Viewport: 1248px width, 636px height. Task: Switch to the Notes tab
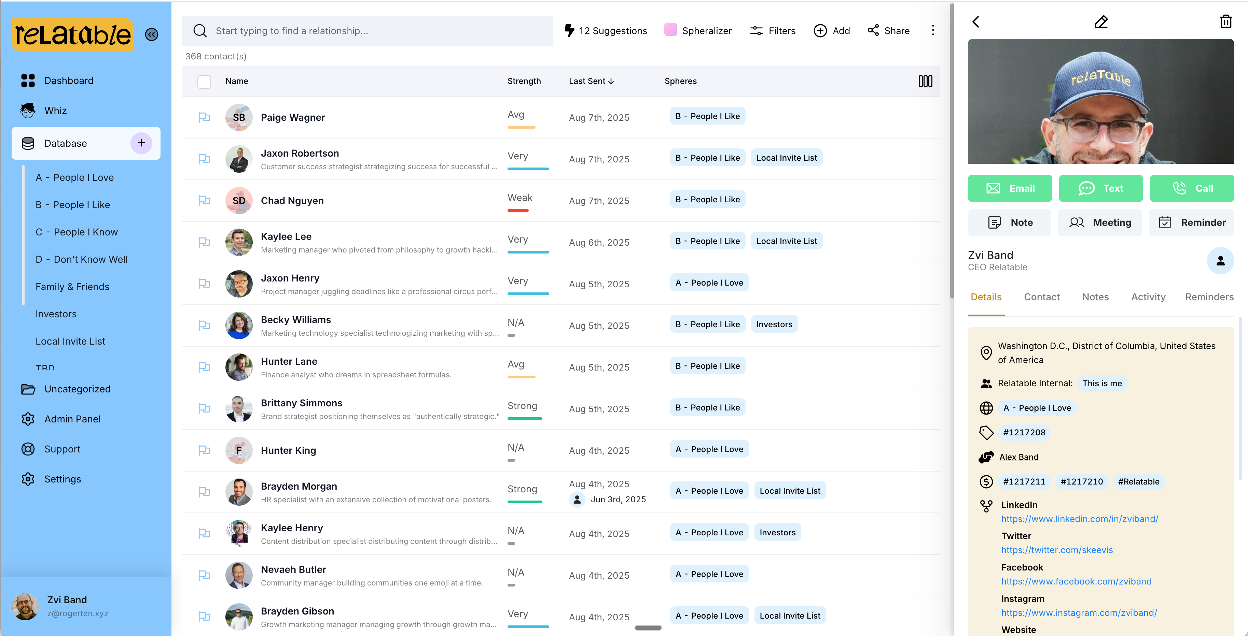1095,297
